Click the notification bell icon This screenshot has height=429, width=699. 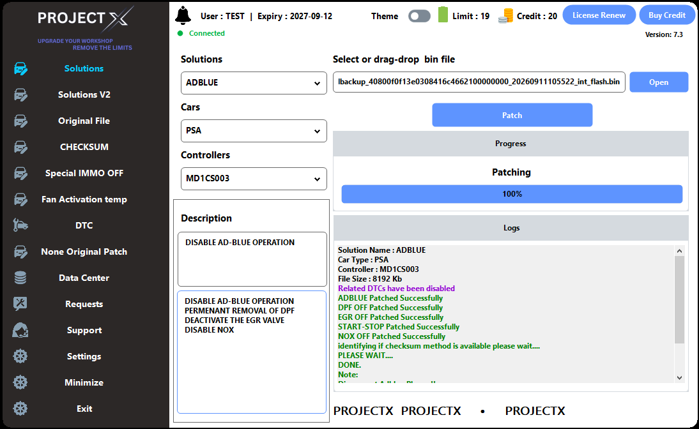click(183, 15)
